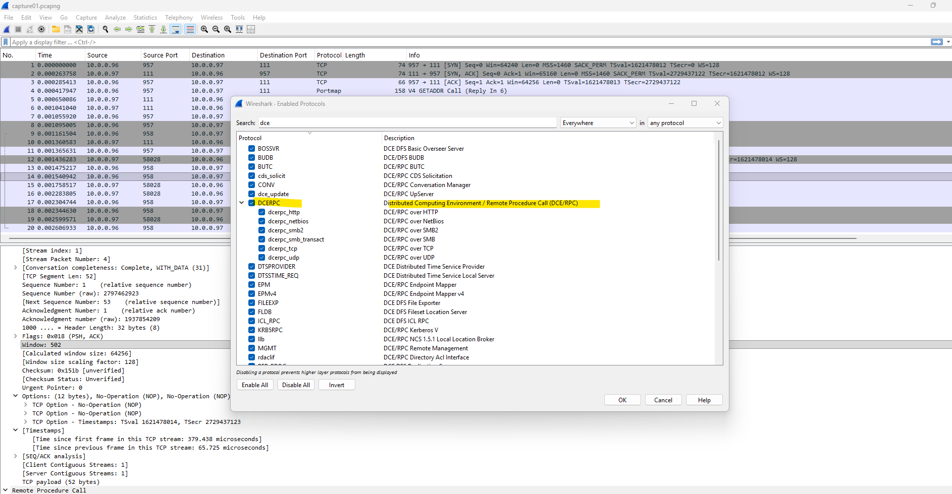
Task: Toggle the EPM protocol checkbox
Action: (x=251, y=285)
